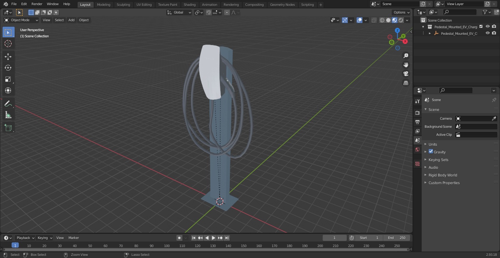The image size is (500, 258).
Task: Toggle proportional editing in the header
Action: coord(227,12)
